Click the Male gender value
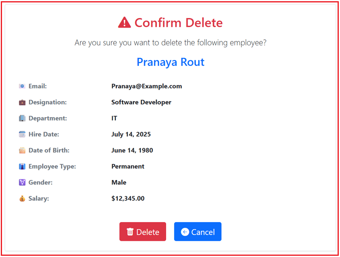This screenshot has height=257, width=340. coord(119,183)
